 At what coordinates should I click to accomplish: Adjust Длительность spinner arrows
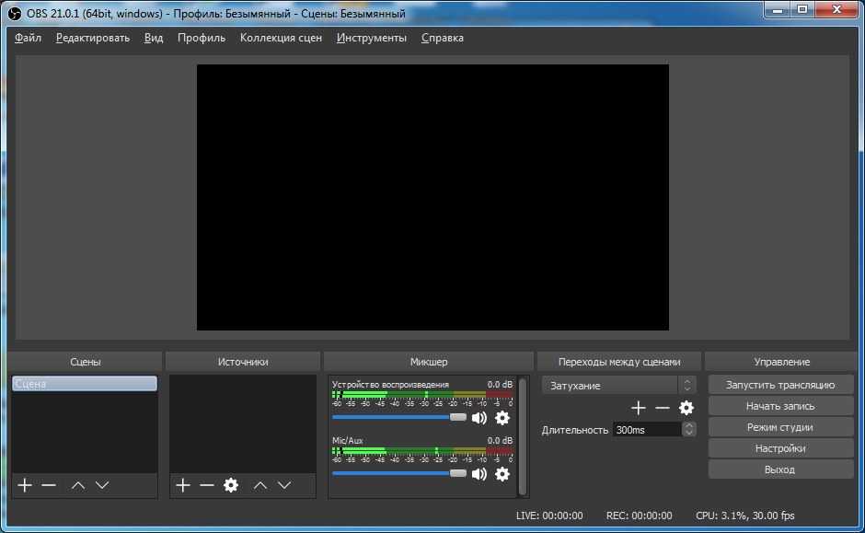688,429
